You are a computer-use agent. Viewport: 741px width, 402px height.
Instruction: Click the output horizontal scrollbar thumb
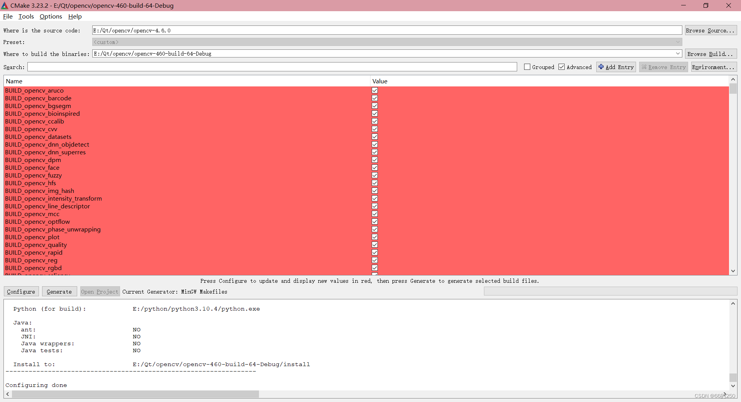coord(135,394)
